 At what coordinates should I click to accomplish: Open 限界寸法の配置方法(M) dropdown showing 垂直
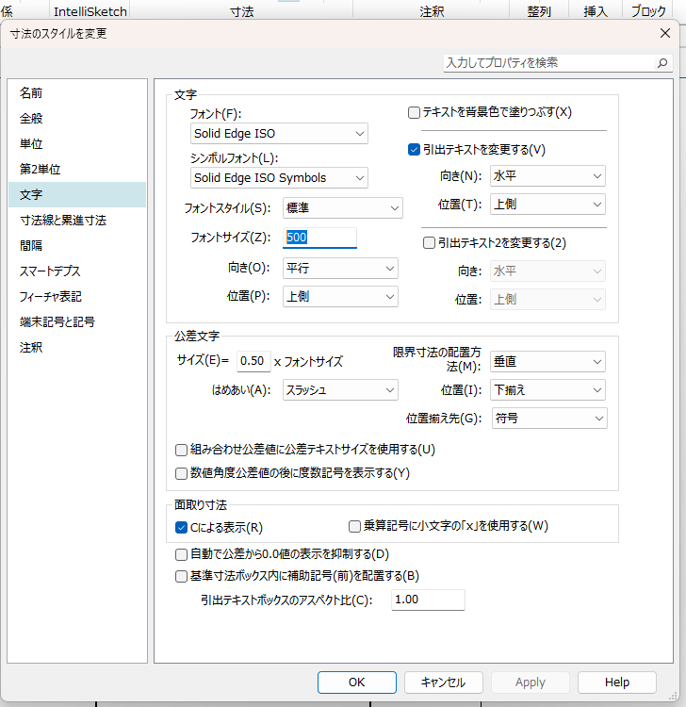click(547, 362)
